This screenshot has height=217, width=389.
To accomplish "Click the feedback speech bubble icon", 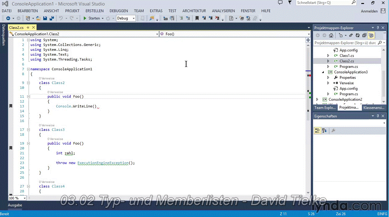I will (280, 3).
